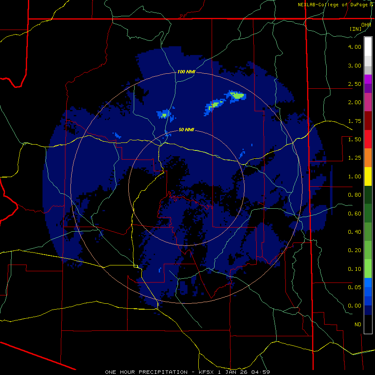Select the orange swatch beside 1.25
This screenshot has height=375, width=375.
[x=368, y=158]
